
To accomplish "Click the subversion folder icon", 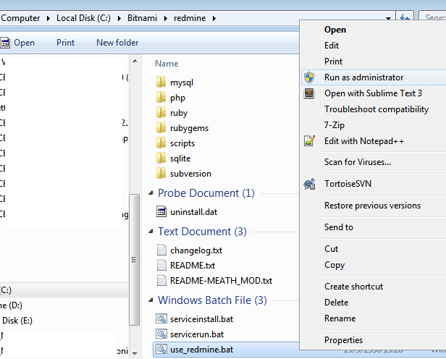I will click(161, 173).
